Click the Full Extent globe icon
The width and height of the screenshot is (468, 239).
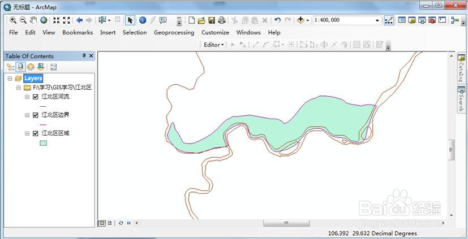pyautogui.click(x=44, y=20)
